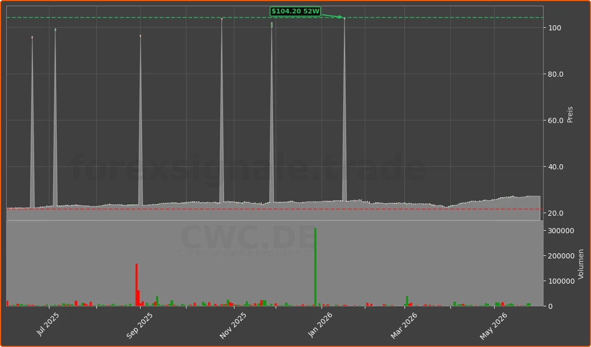This screenshot has width=591, height=347.
Task: Click the 200000 volume axis tick label
Action: tap(560, 256)
